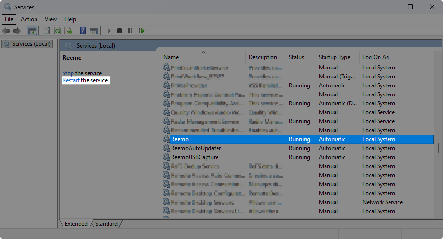This screenshot has height=239, width=443.
Task: Switch to the Standard tab
Action: tap(106, 223)
